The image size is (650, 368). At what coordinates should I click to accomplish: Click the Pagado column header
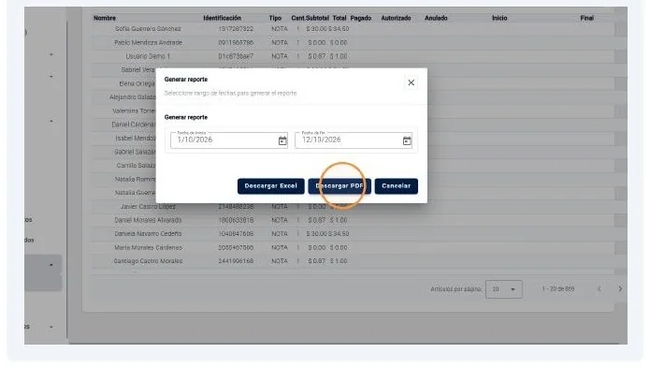pos(361,18)
